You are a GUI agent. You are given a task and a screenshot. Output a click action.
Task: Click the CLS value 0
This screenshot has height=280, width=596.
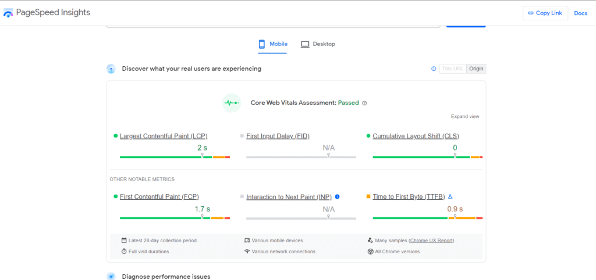455,148
